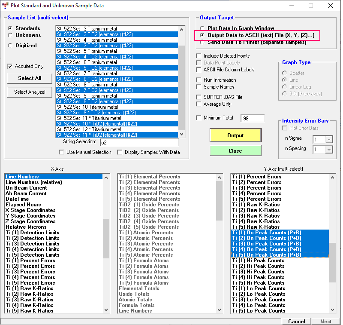Click the green Close button

(x=235, y=151)
